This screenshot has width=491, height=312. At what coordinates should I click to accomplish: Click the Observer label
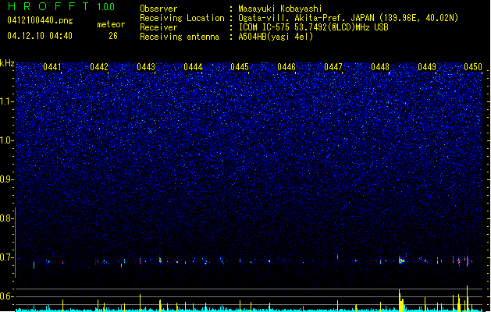pos(158,9)
